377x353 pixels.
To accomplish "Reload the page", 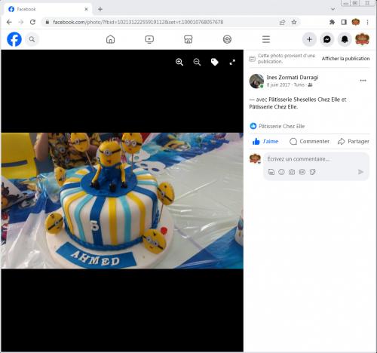I will coord(32,22).
